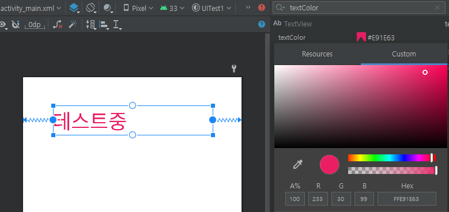The width and height of the screenshot is (449, 212).
Task: Click the R field showing 233
Action: click(318, 199)
